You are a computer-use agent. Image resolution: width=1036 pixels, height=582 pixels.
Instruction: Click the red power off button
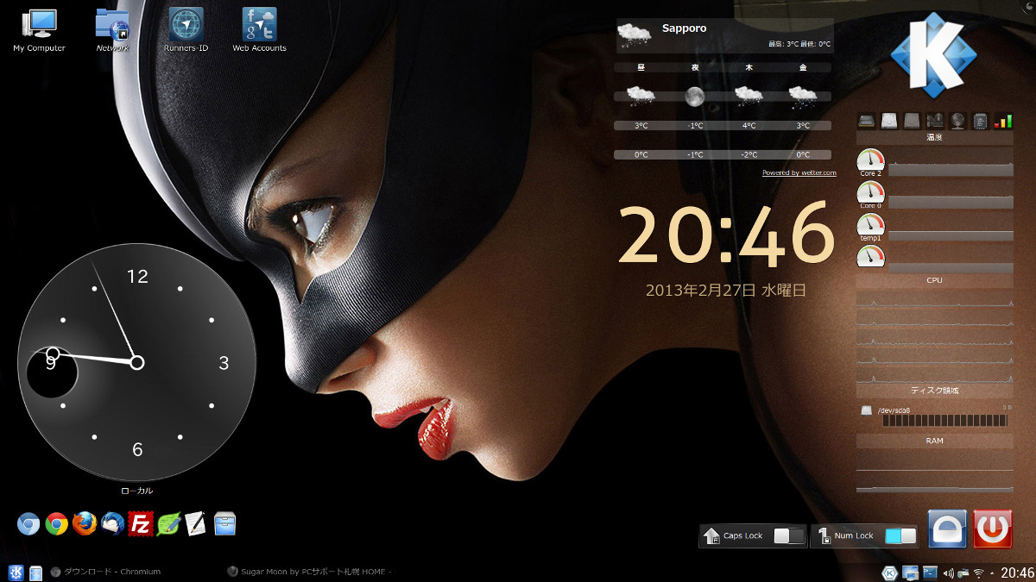[993, 529]
